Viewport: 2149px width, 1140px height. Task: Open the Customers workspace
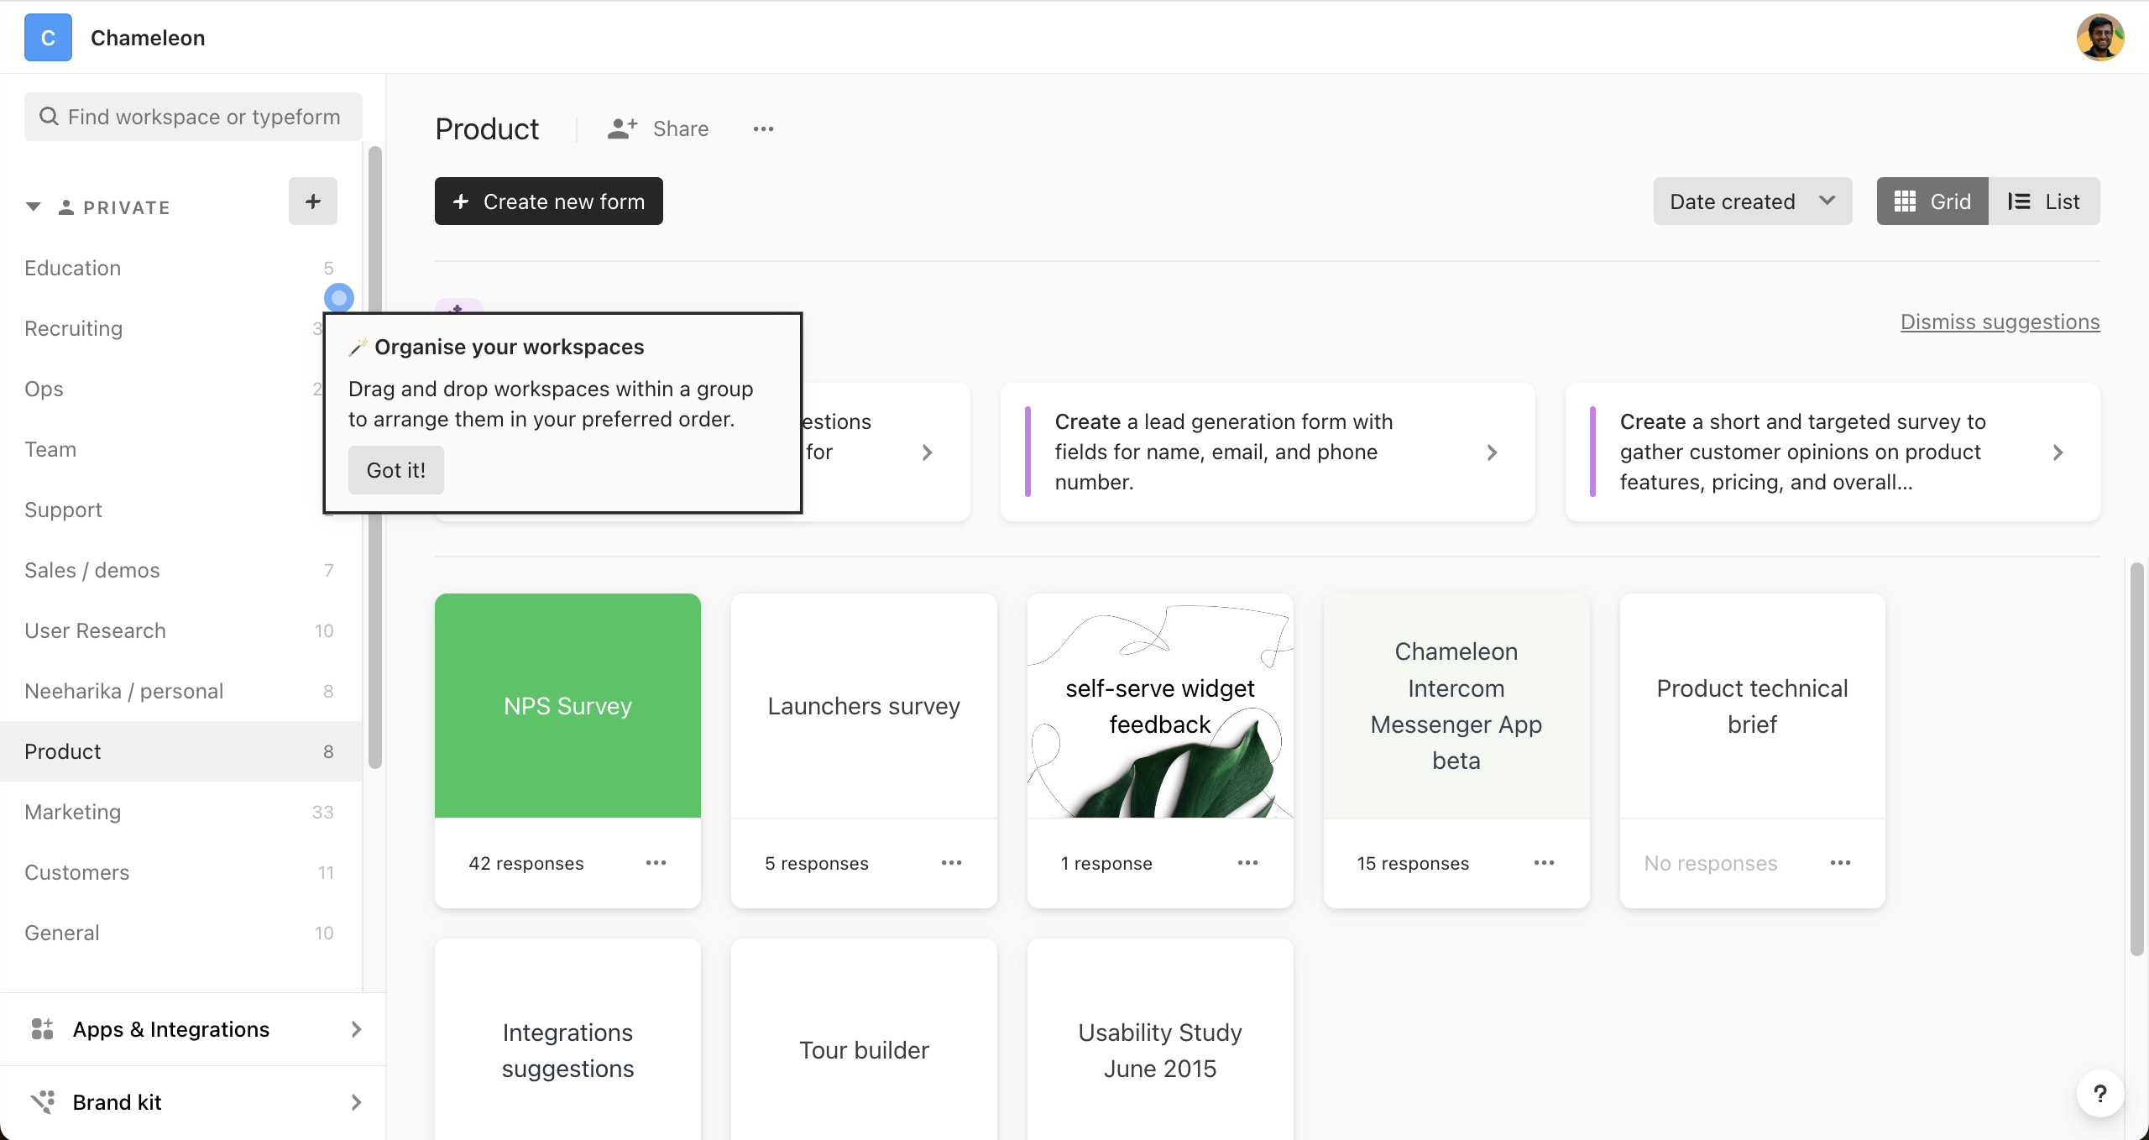coord(180,872)
